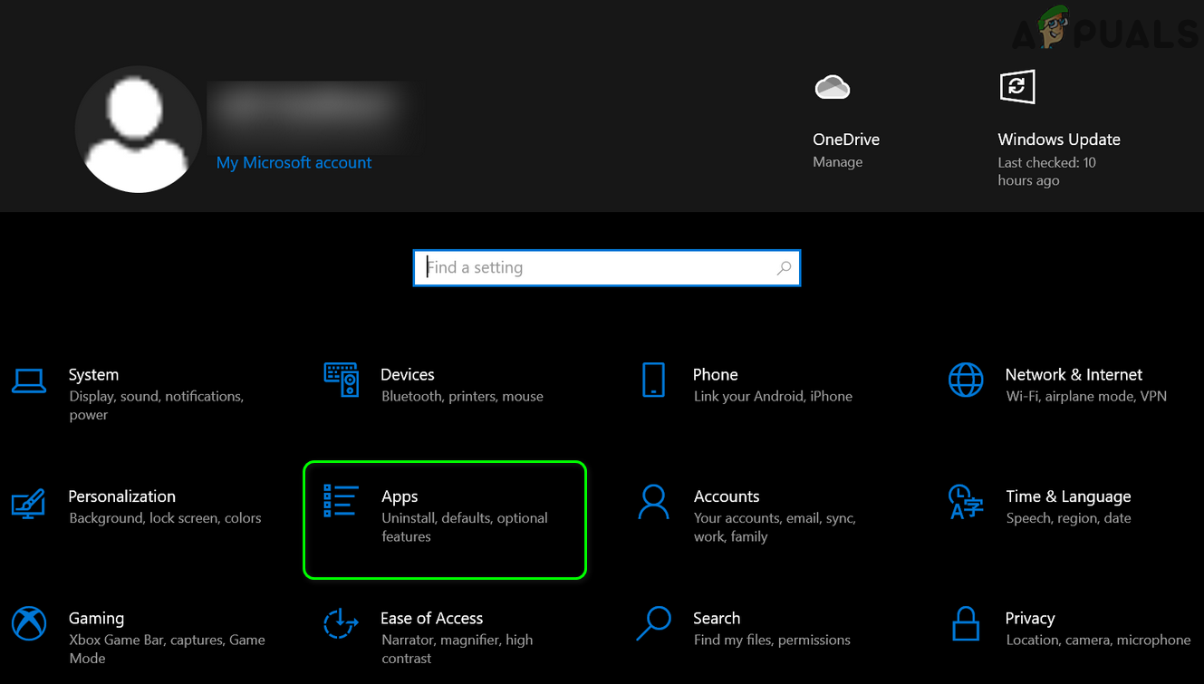Click the user profile avatar picture
The height and width of the screenshot is (684, 1204).
pyautogui.click(x=138, y=129)
